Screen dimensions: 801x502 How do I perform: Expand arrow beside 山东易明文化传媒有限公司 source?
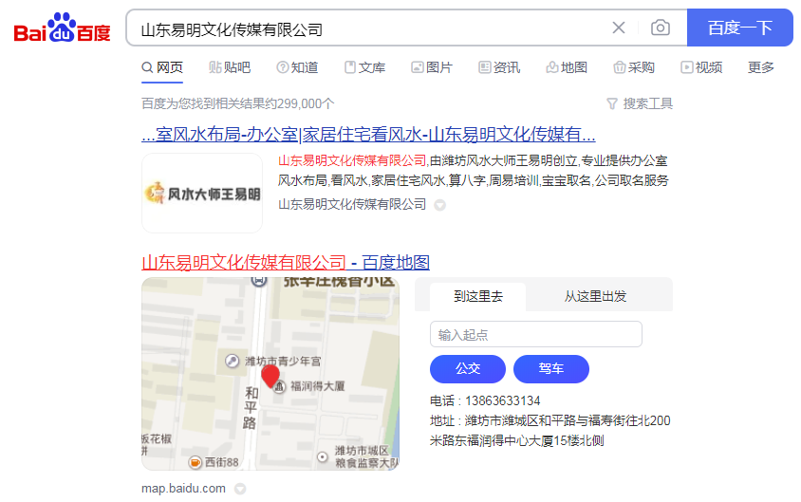440,205
